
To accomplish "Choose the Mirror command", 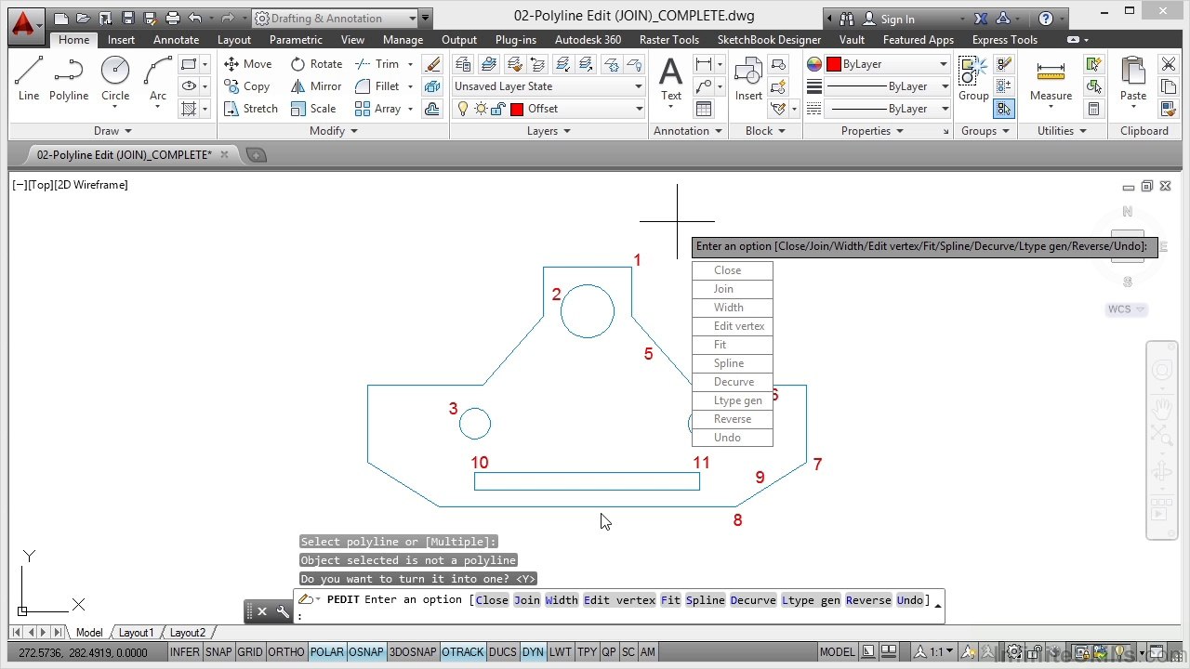I will tap(316, 86).
